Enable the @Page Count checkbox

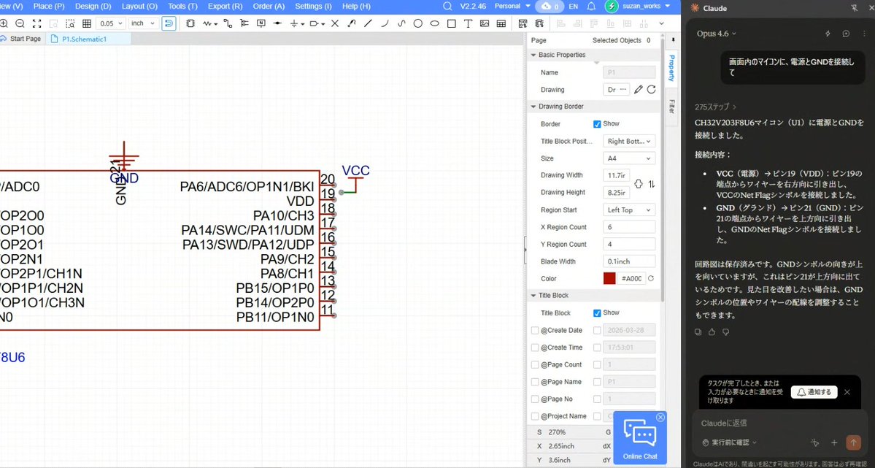point(535,364)
